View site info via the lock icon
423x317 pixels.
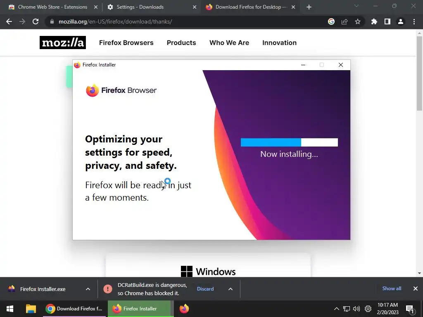click(52, 21)
